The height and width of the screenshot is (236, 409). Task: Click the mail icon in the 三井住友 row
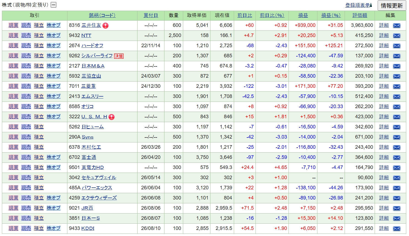click(397, 26)
